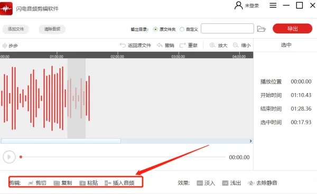
Task: Click the 缩小 zoom-out magnifier icon
Action: [236, 45]
